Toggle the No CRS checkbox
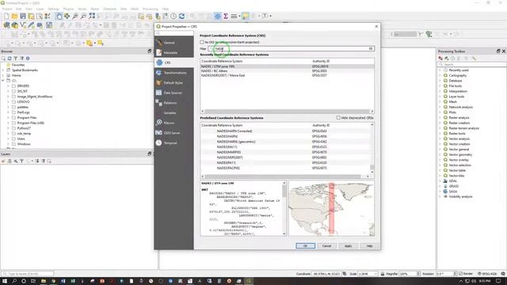 tap(202, 42)
